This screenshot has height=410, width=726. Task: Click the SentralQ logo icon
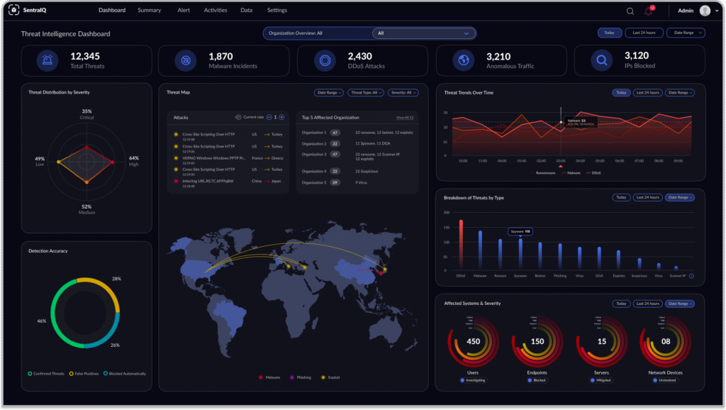tap(13, 11)
